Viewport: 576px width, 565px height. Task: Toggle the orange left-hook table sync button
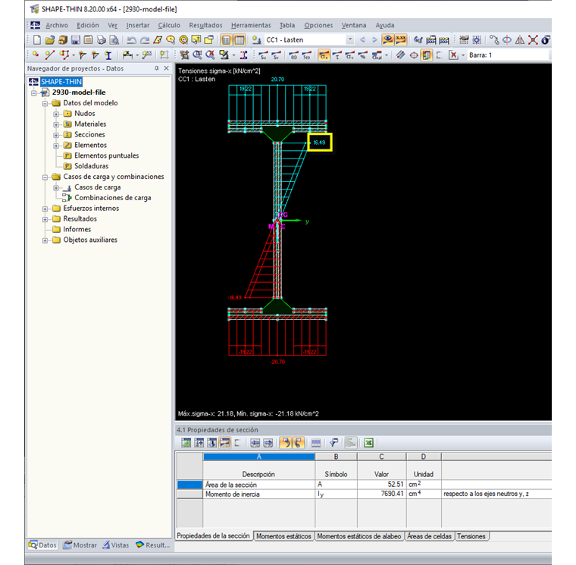pos(286,443)
